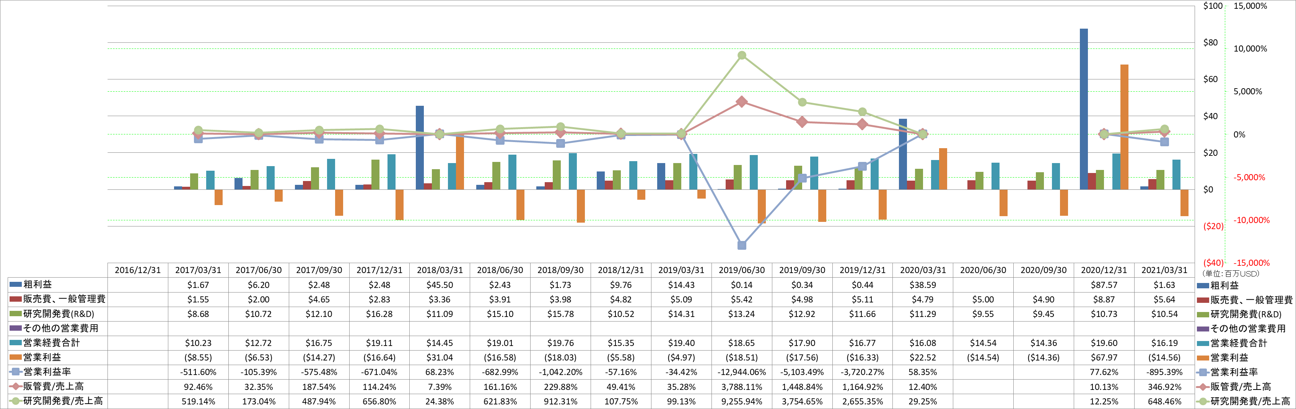Click the ($20) red axis label
The width and height of the screenshot is (1296, 409).
(x=1213, y=226)
